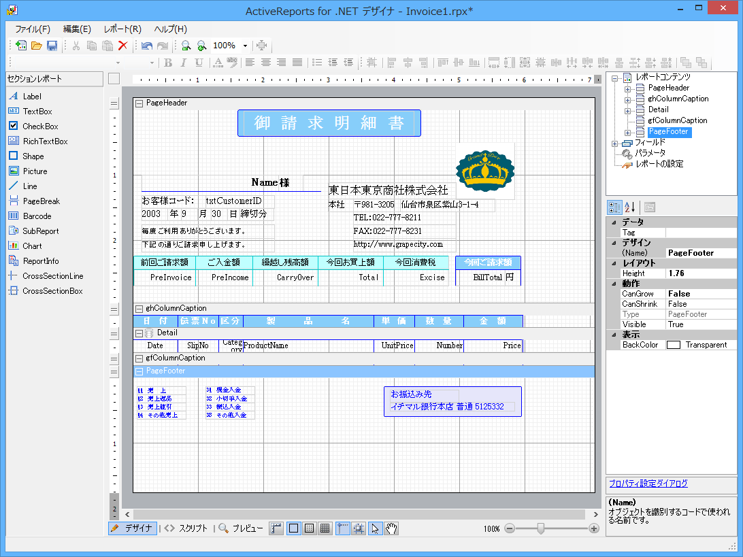Expand the フィールド tree node
This screenshot has width=743, height=557.
click(x=614, y=143)
